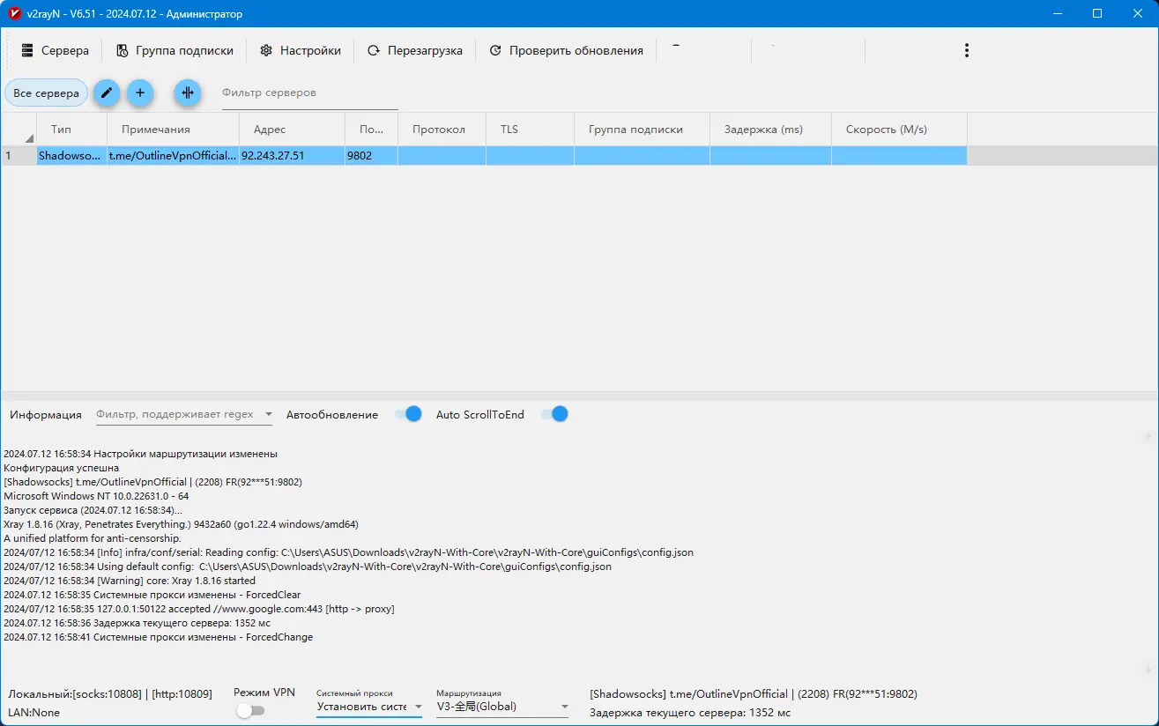Toggle the Auto ScrollToEnd switch
1159x726 pixels.
pyautogui.click(x=554, y=414)
